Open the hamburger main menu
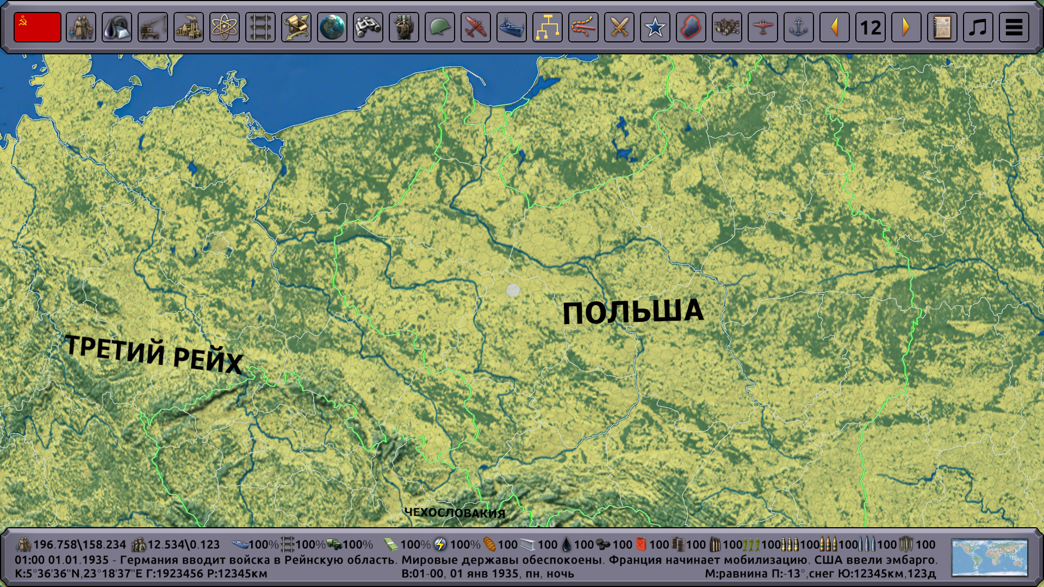This screenshot has width=1044, height=587. (x=1014, y=27)
